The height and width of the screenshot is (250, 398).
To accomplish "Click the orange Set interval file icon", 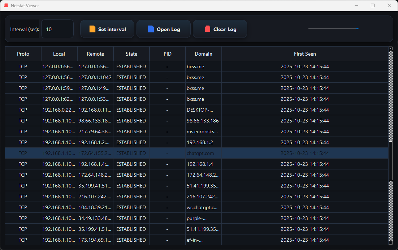I will tap(92, 29).
